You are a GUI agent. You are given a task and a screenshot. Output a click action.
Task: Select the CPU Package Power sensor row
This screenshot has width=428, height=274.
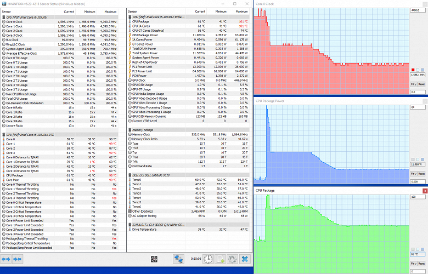[x=189, y=35]
